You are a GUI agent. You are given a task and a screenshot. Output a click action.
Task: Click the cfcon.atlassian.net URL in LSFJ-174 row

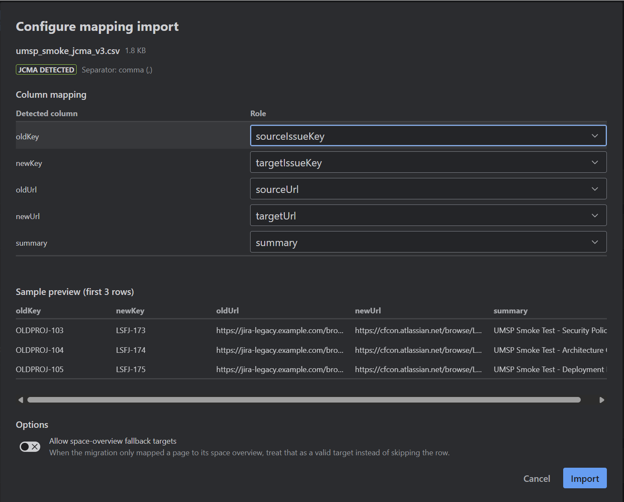coord(418,350)
